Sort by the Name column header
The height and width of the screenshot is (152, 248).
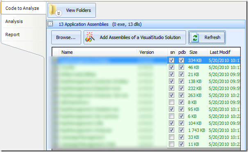(x=98, y=52)
